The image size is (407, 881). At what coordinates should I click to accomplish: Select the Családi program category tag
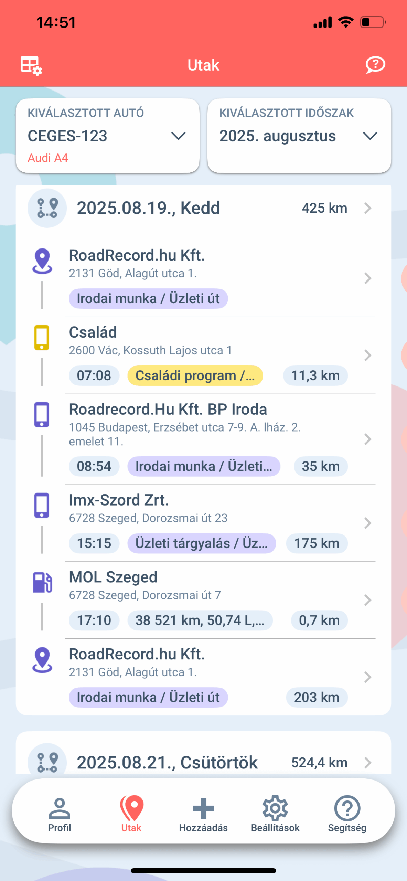click(195, 375)
